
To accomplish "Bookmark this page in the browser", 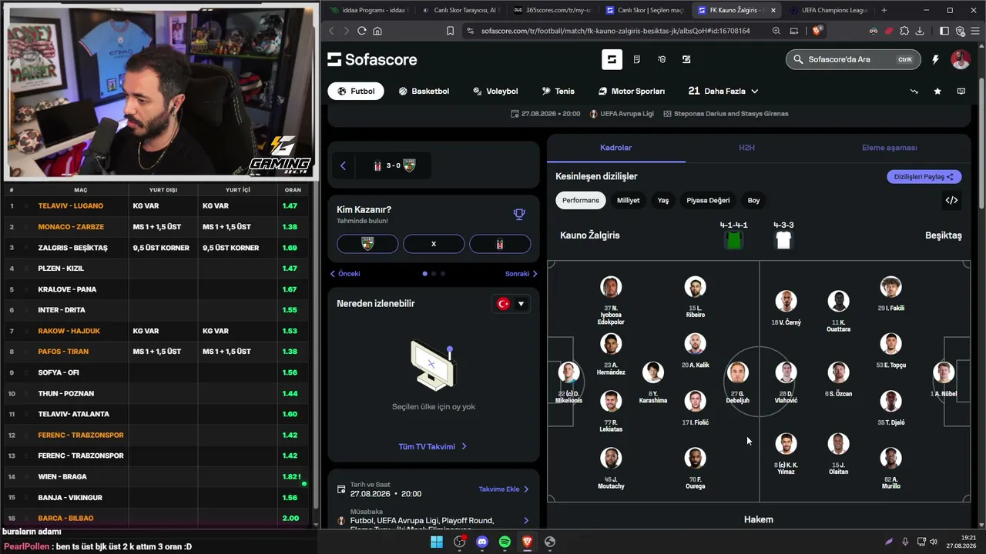I will point(450,31).
